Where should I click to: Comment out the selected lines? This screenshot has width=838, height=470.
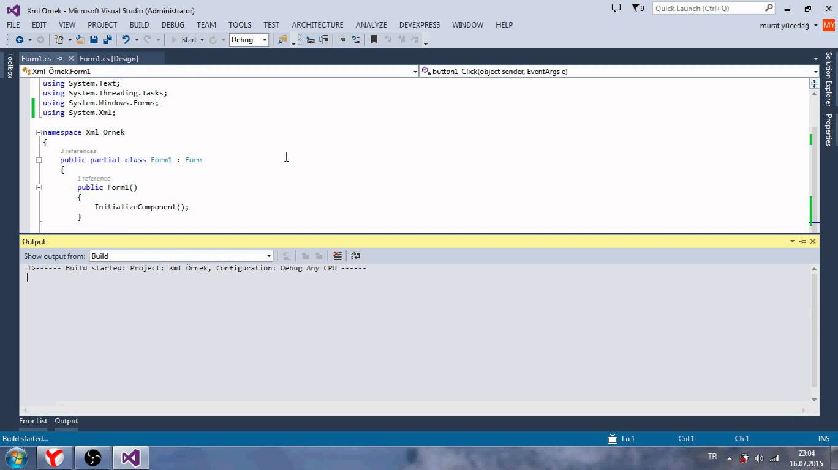342,40
